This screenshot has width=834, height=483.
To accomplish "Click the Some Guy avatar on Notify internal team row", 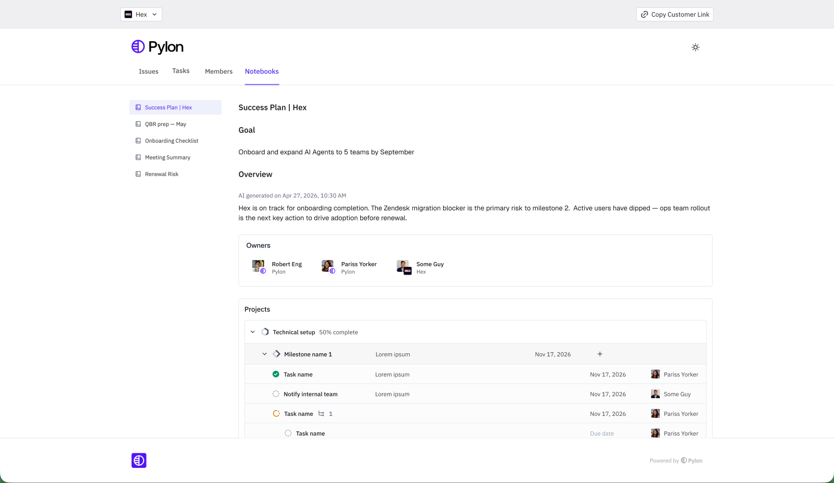I will click(x=655, y=394).
